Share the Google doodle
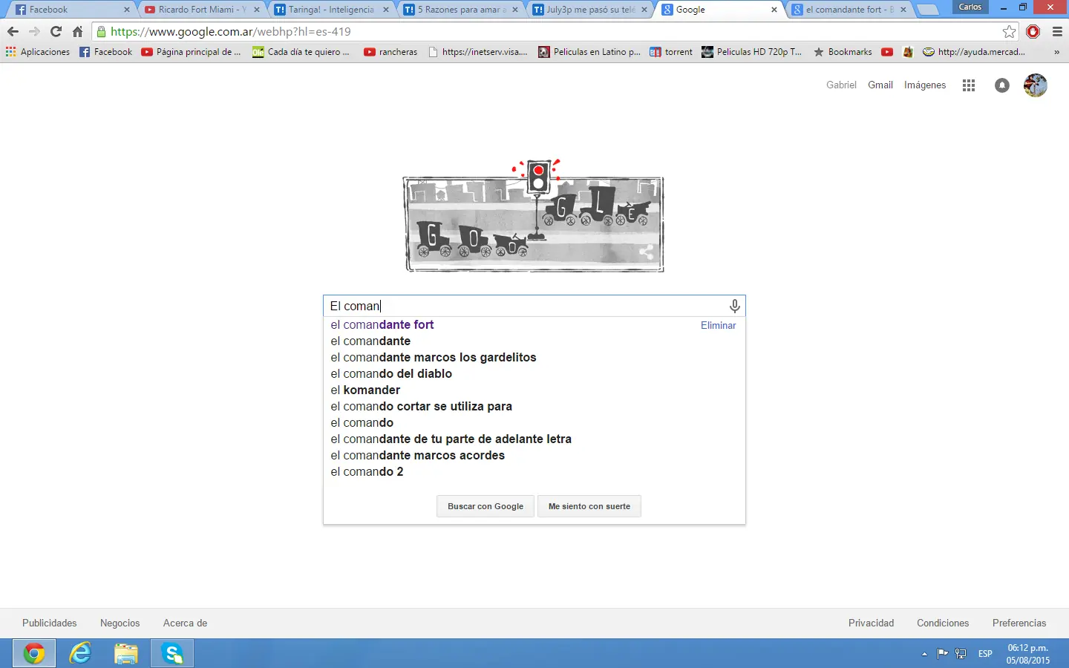 (646, 252)
